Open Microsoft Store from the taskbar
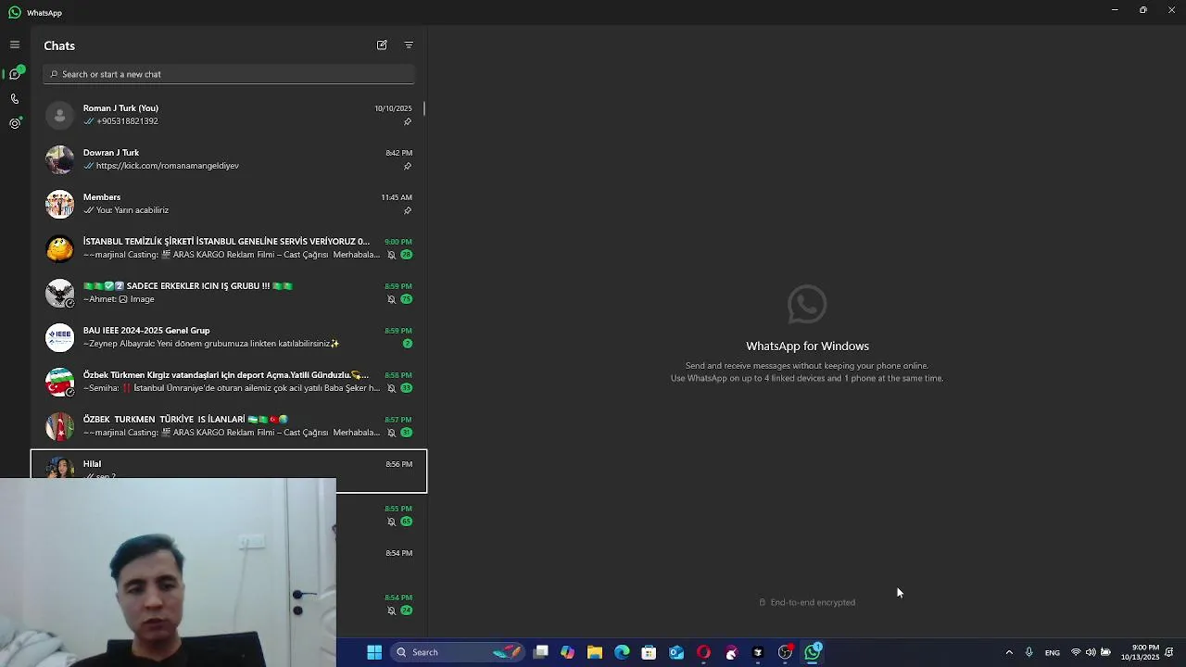This screenshot has height=667, width=1186. [x=649, y=652]
